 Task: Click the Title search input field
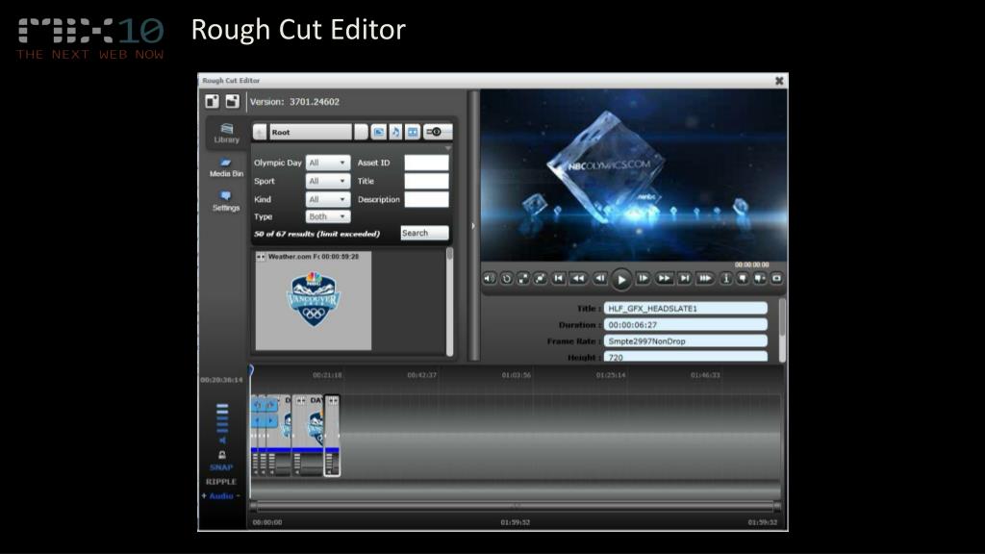click(x=426, y=181)
